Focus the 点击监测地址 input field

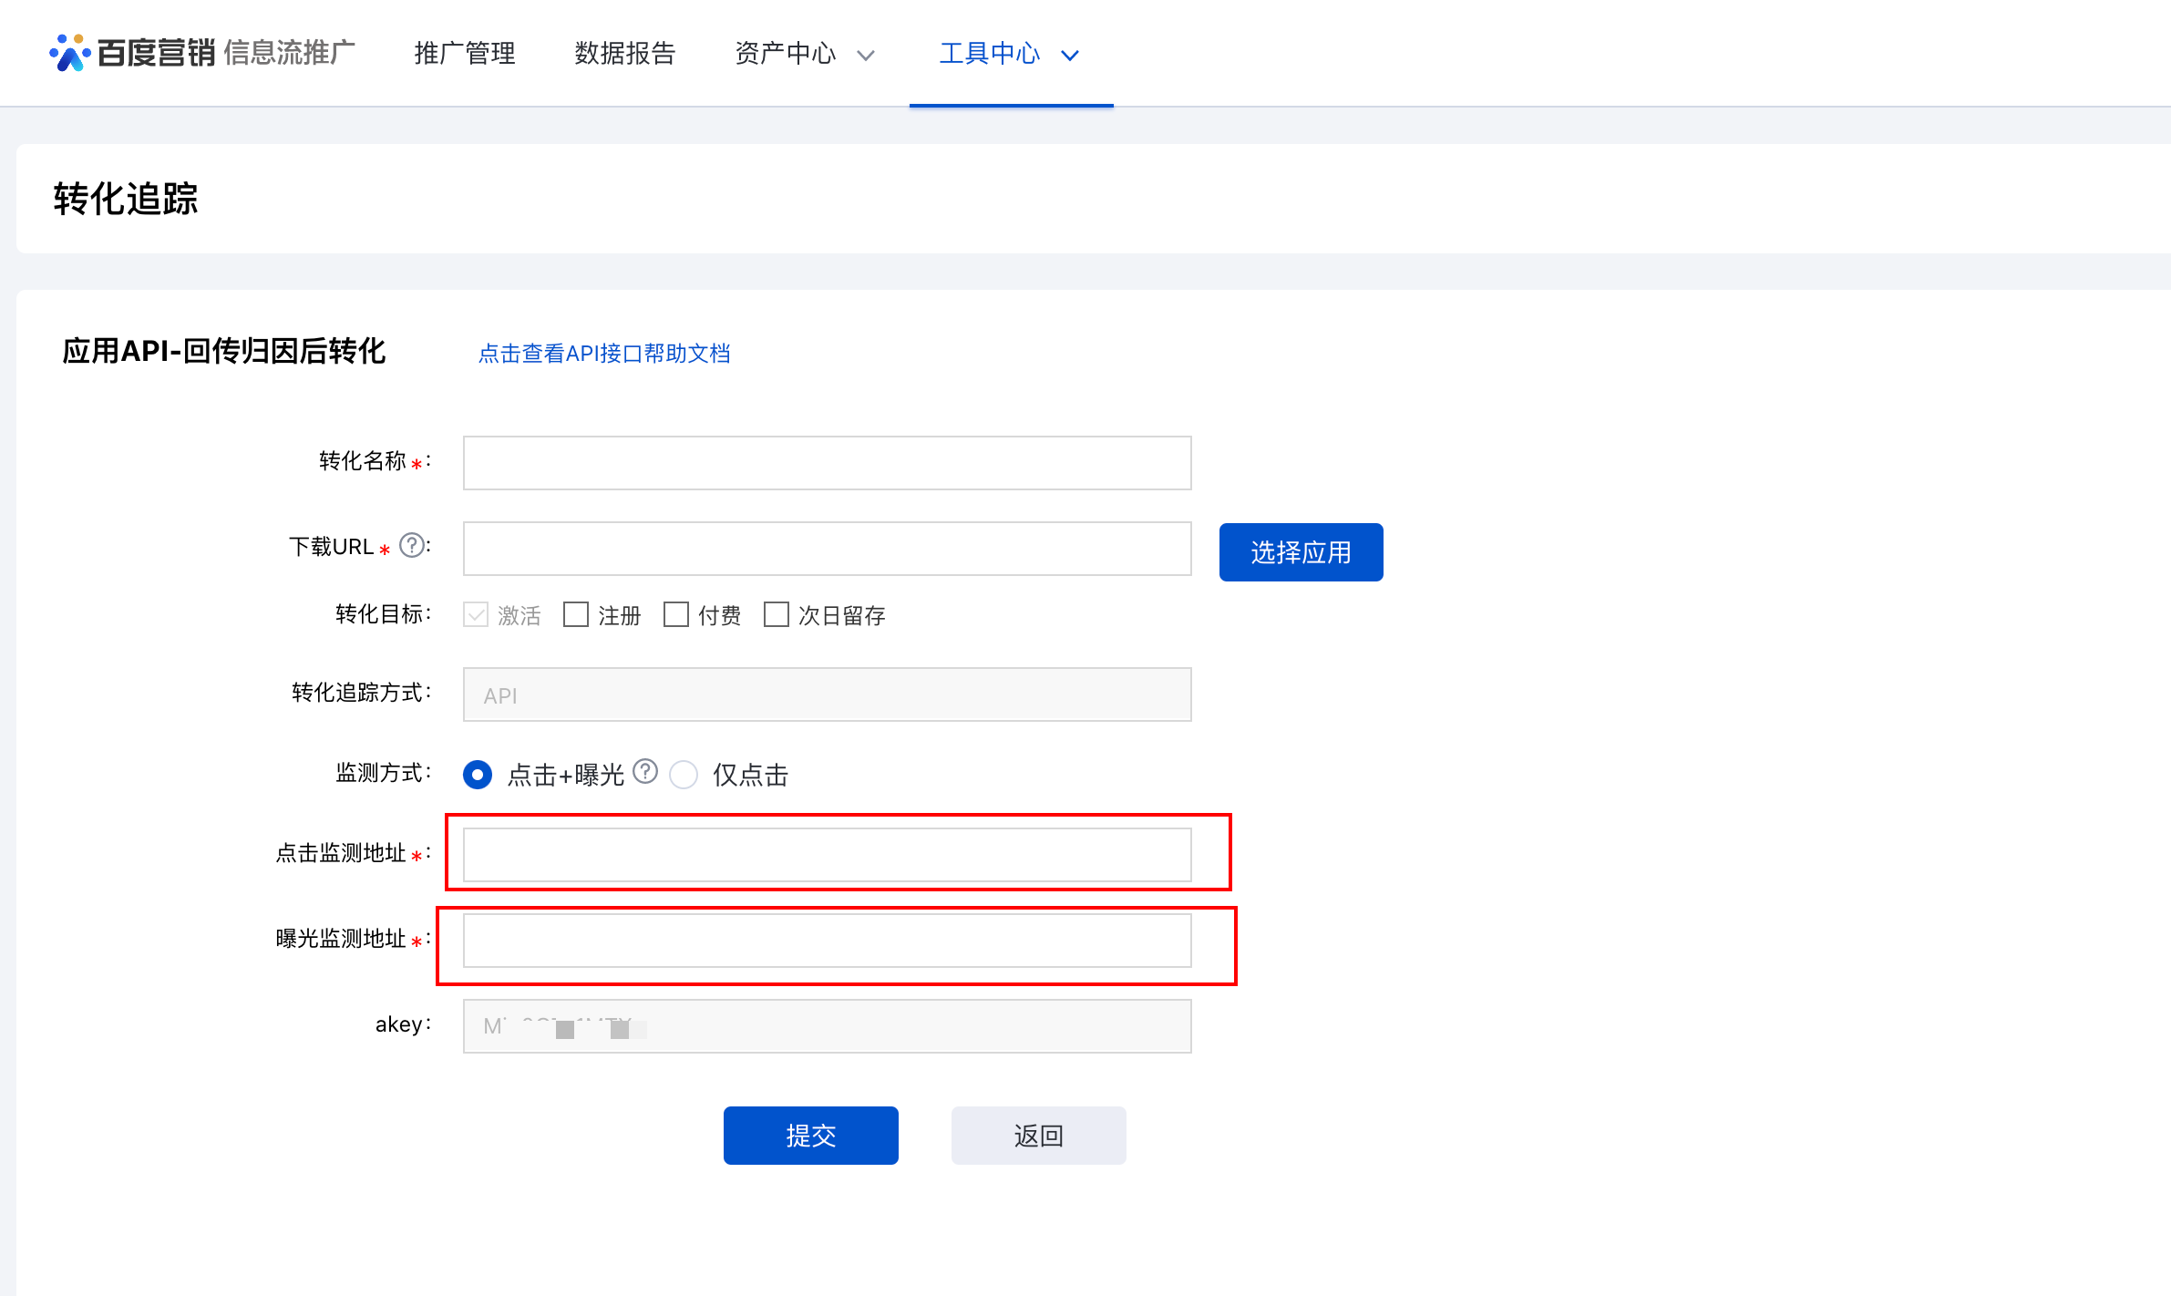click(827, 855)
